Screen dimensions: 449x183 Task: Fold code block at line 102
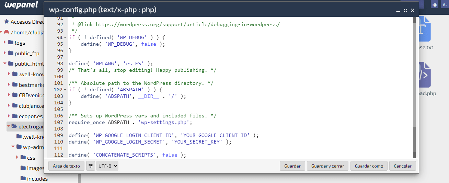[66, 90]
